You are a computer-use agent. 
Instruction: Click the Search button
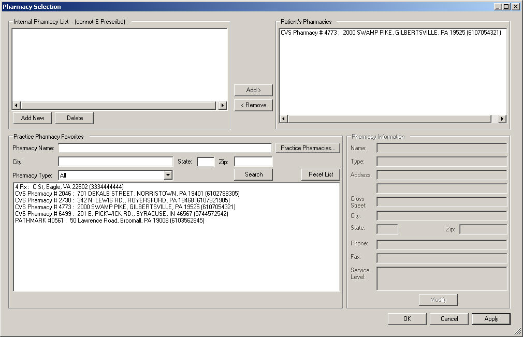tap(253, 174)
